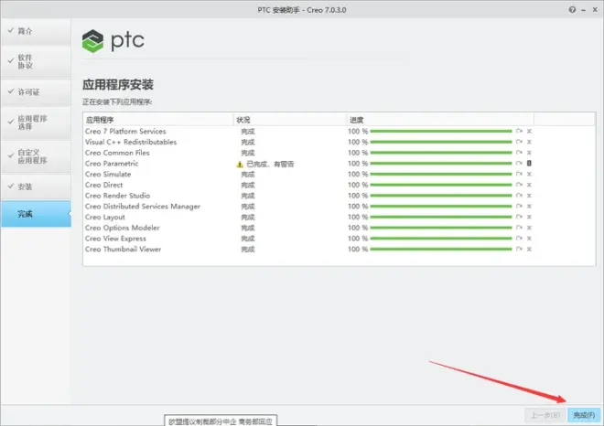Click the retry icon for Creo Thumbnail Viewer
Screen dimensions: 604x426
click(519, 249)
